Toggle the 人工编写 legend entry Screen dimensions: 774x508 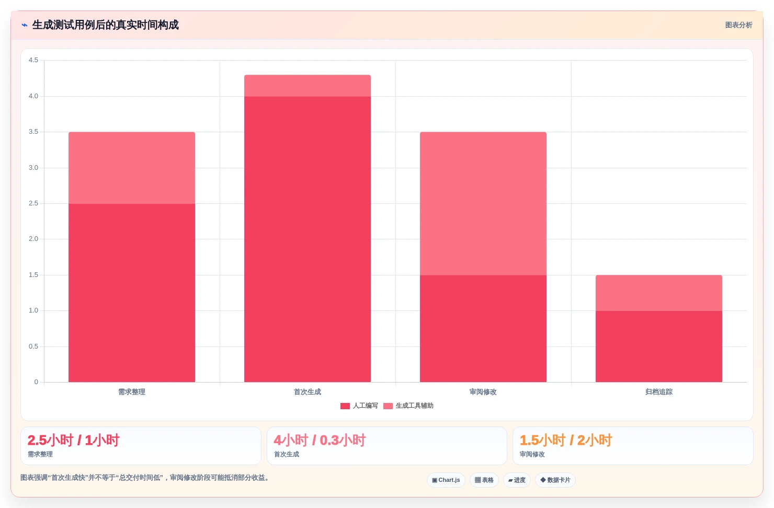pyautogui.click(x=359, y=406)
